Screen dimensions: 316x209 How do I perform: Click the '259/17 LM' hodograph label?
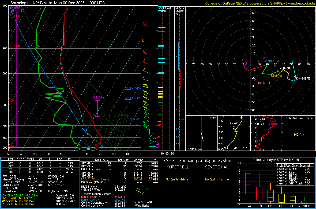click(x=272, y=61)
